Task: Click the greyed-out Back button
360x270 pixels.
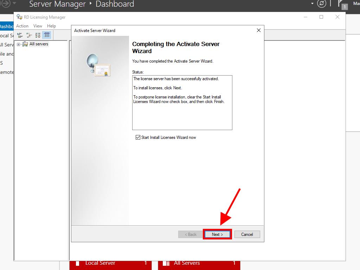Action: (x=191, y=234)
